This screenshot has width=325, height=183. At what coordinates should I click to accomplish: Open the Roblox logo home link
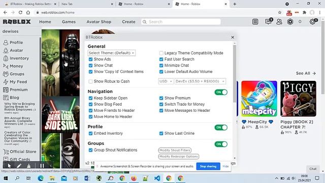pyautogui.click(x=17, y=21)
